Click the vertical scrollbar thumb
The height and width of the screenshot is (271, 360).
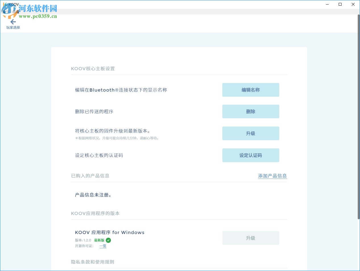(359, 117)
